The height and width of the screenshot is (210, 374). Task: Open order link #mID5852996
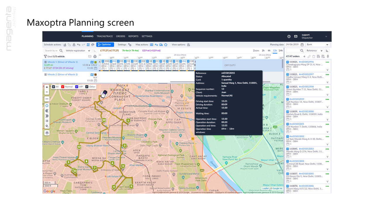point(306,62)
